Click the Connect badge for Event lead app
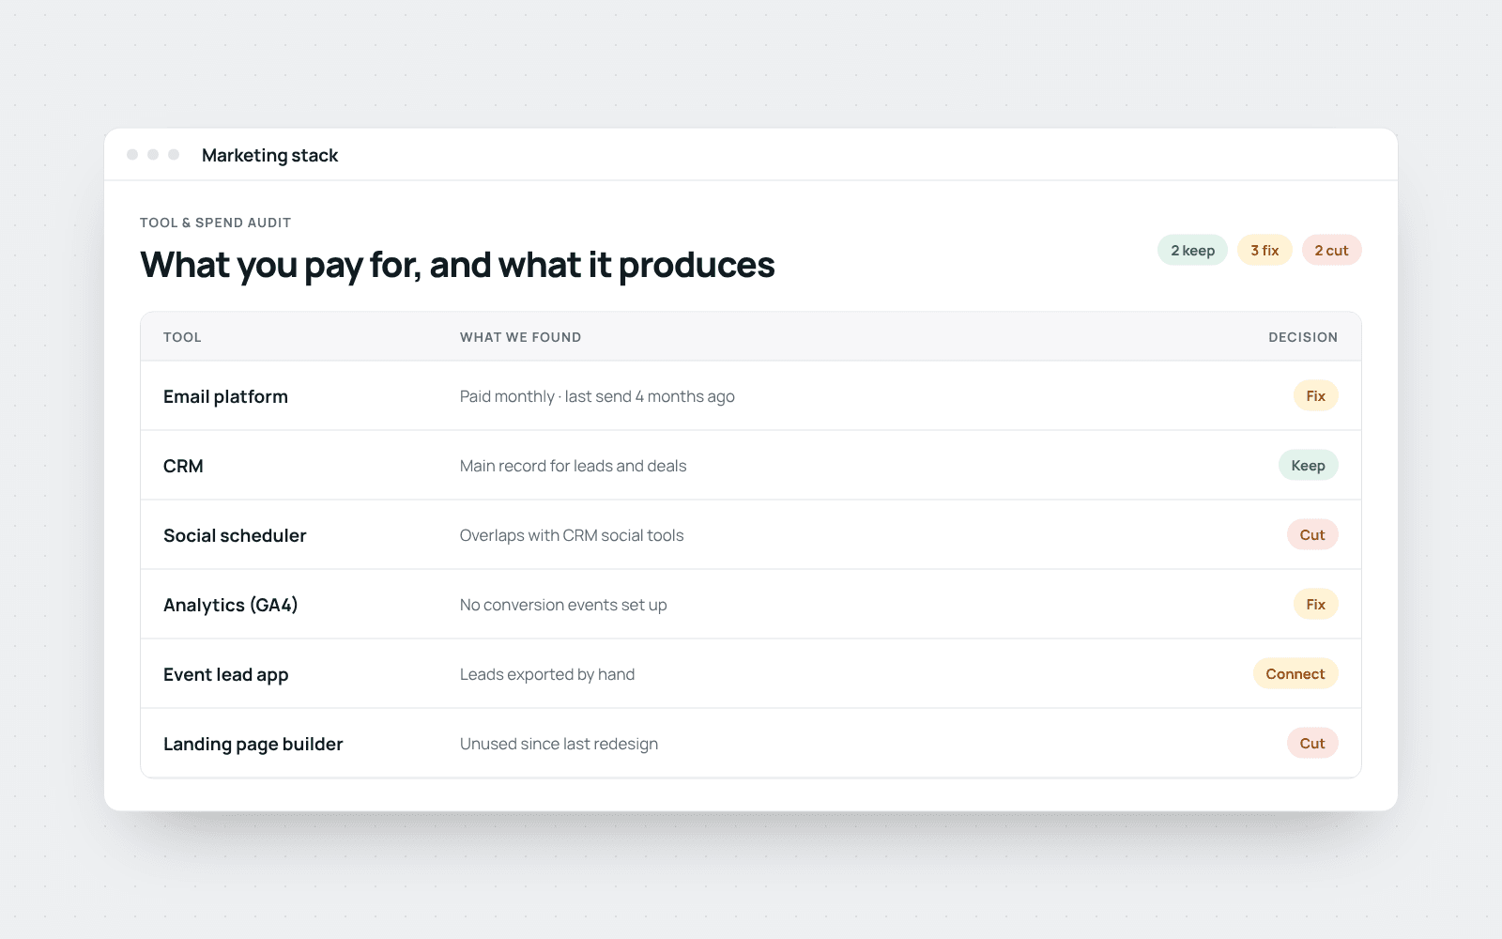The width and height of the screenshot is (1502, 939). tap(1295, 673)
